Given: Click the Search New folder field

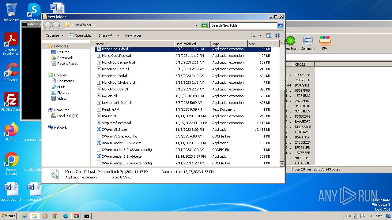Looking at the screenshot, I should (x=243, y=25).
